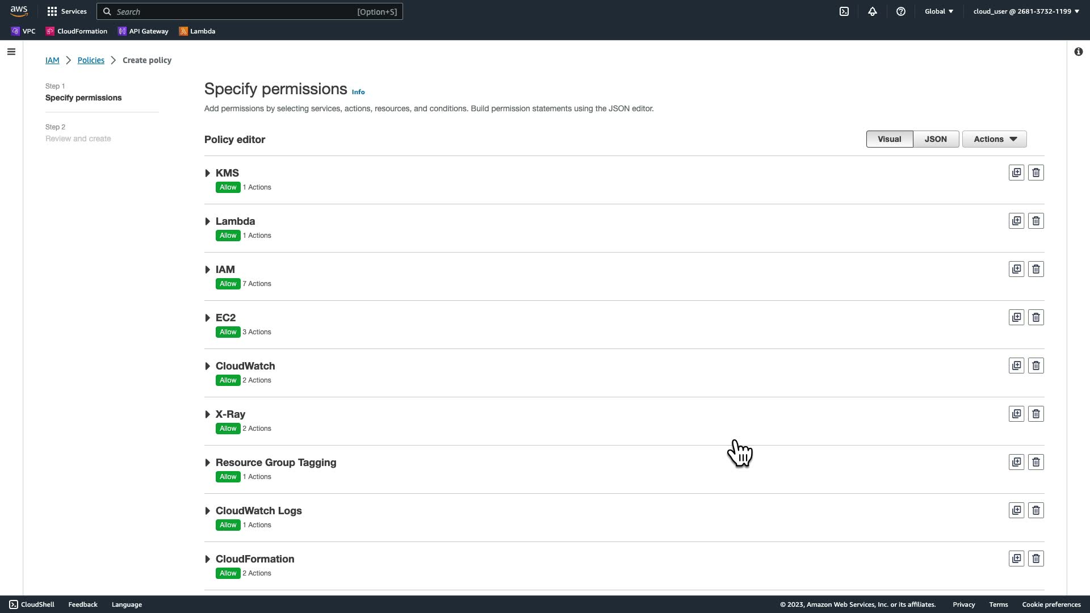Open the Global region selector
The height and width of the screenshot is (613, 1090).
tap(939, 11)
